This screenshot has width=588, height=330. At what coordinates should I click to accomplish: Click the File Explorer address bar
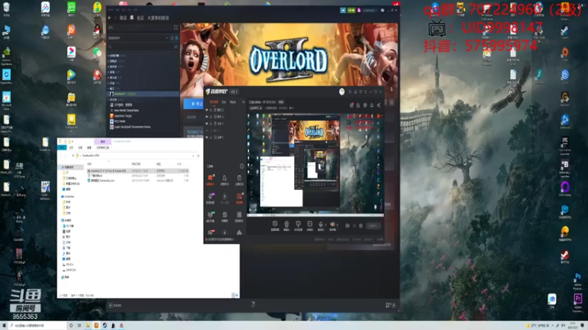pos(135,155)
